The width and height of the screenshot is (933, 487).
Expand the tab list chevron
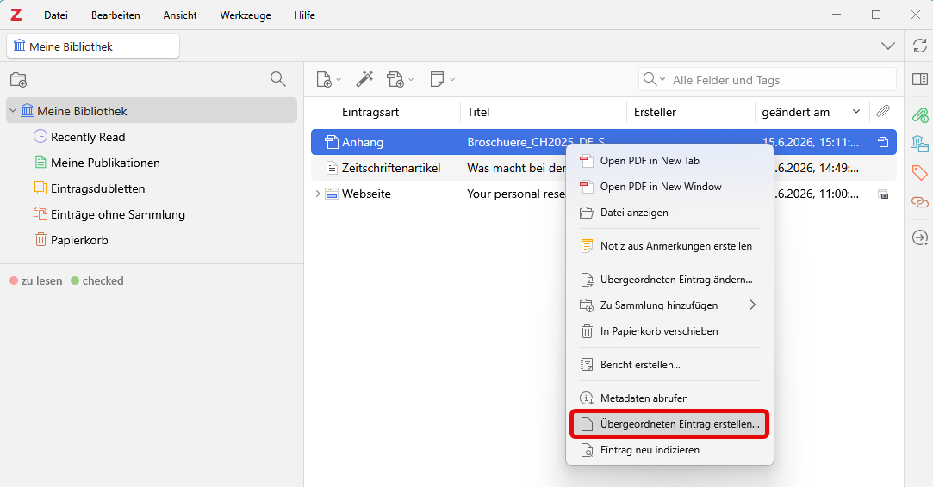point(888,46)
